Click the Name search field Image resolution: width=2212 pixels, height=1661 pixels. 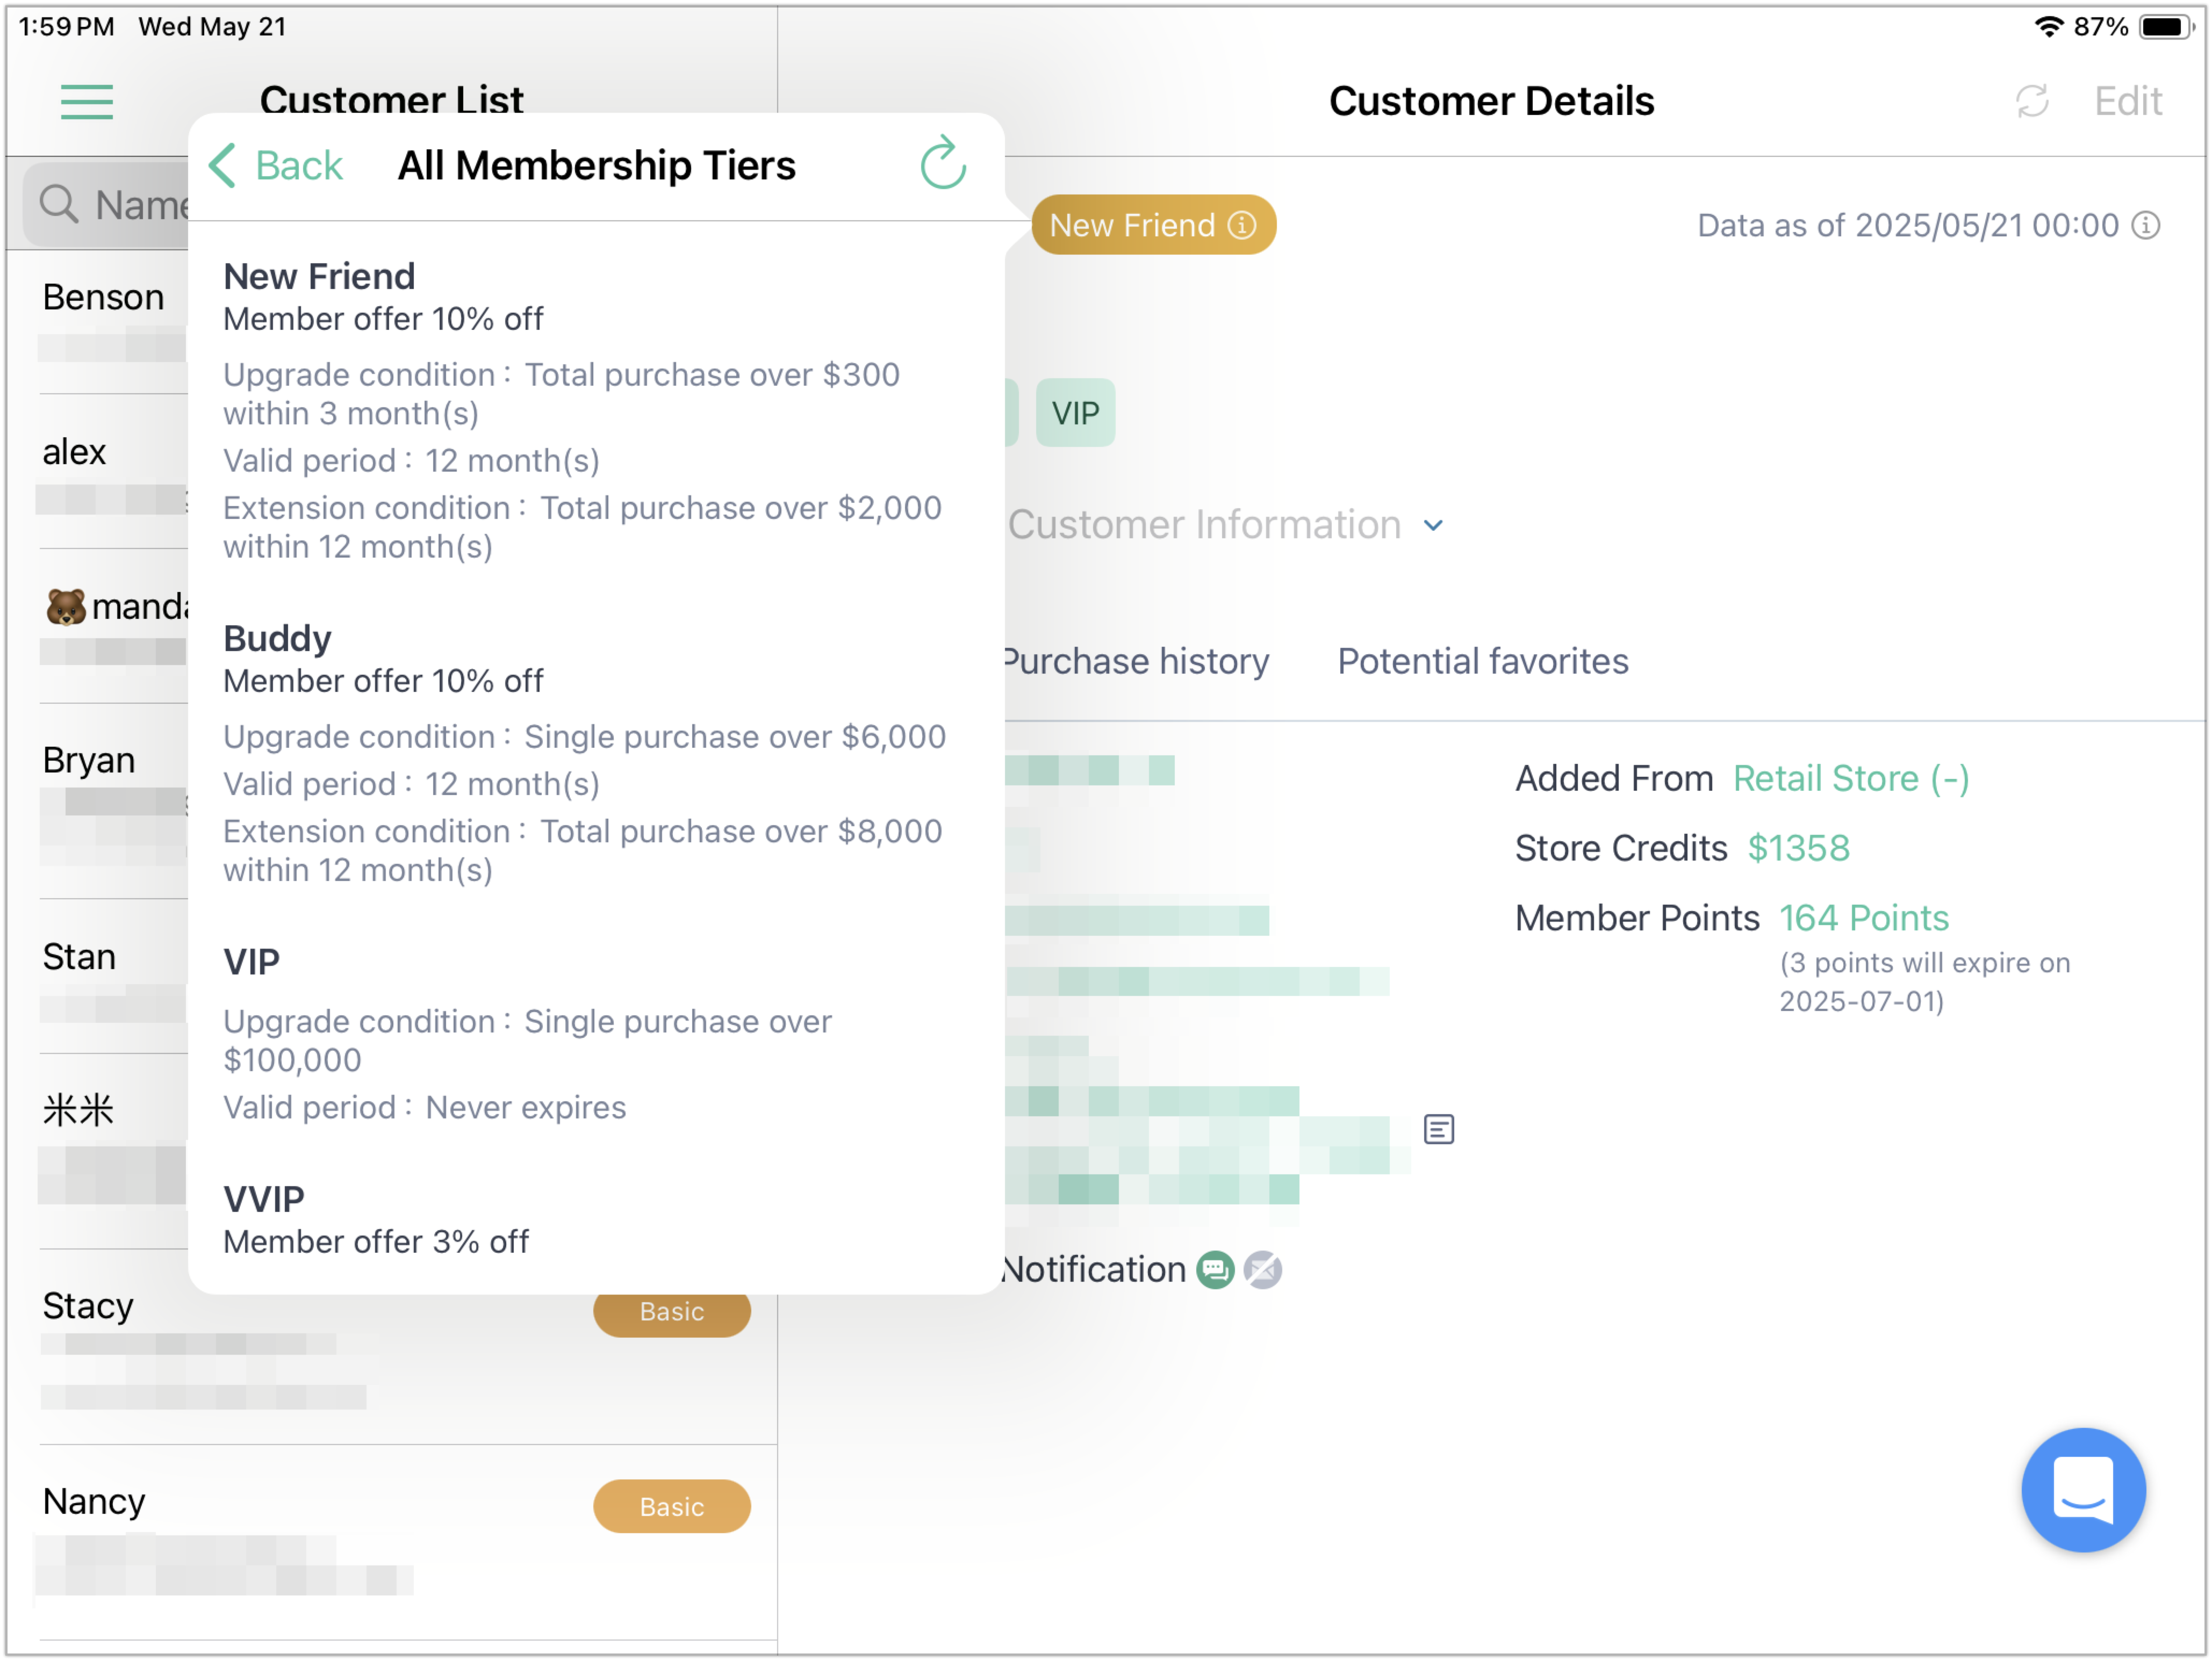[106, 204]
